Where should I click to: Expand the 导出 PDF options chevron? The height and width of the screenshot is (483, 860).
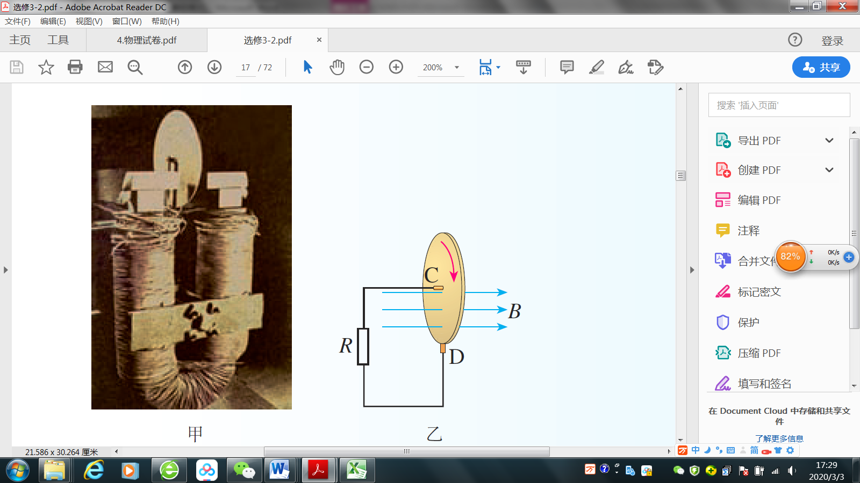pos(829,141)
